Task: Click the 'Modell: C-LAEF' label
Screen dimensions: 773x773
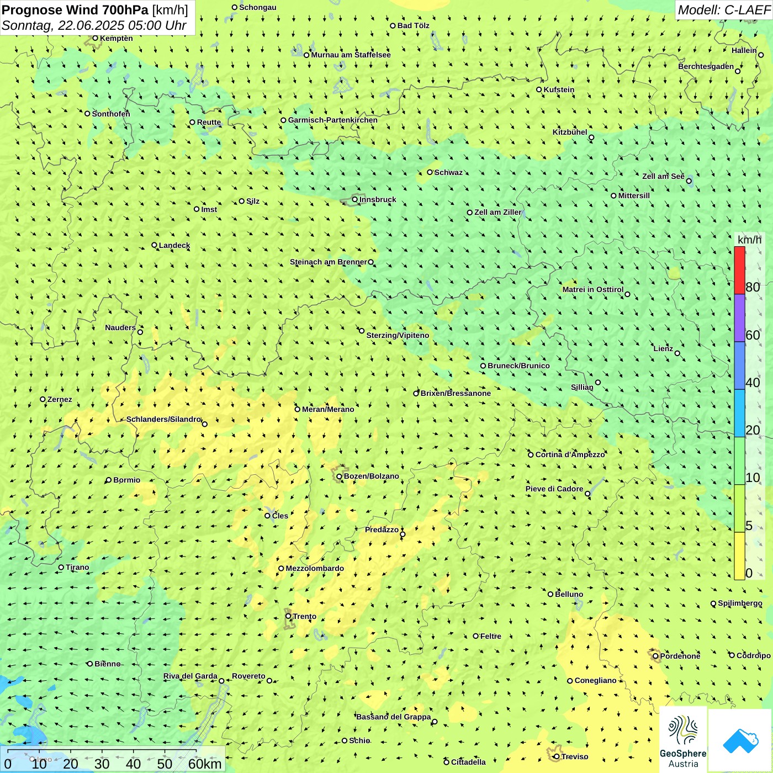Action: tap(724, 10)
